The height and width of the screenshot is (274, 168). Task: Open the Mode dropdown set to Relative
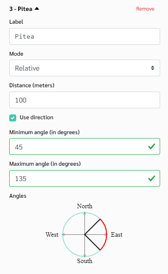coord(85,68)
